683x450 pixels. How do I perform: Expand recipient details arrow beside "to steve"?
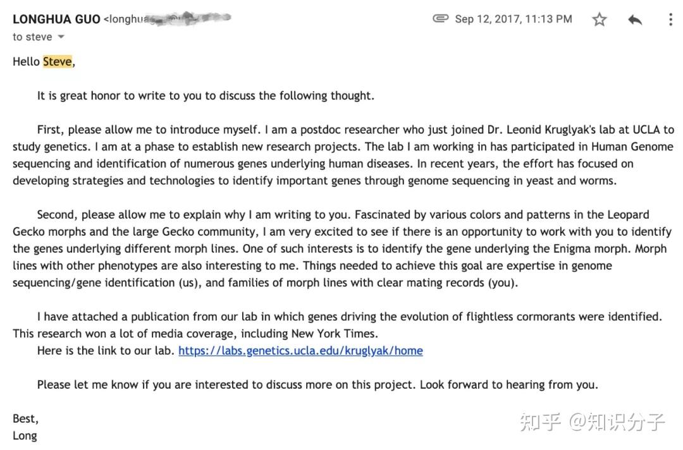pyautogui.click(x=61, y=37)
